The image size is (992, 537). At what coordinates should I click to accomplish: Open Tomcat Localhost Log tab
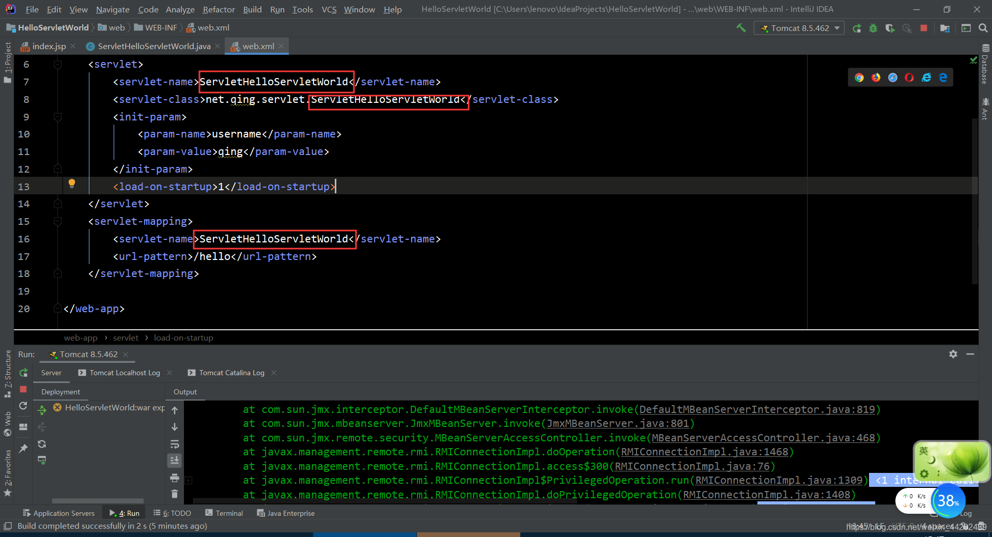125,373
